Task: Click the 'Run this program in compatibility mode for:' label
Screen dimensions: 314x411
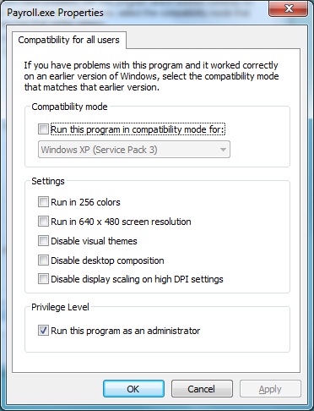Action: (138, 129)
